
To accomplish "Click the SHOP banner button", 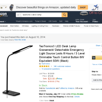I will point(83,7).
